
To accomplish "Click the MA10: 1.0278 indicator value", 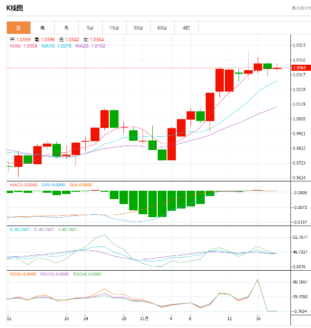I will coord(56,46).
